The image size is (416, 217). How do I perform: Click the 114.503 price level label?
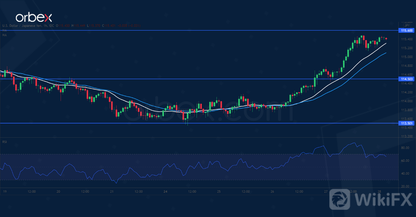407,79
